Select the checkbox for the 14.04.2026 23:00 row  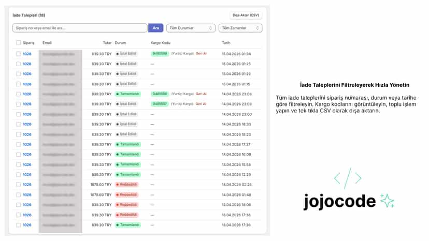pyautogui.click(x=18, y=114)
